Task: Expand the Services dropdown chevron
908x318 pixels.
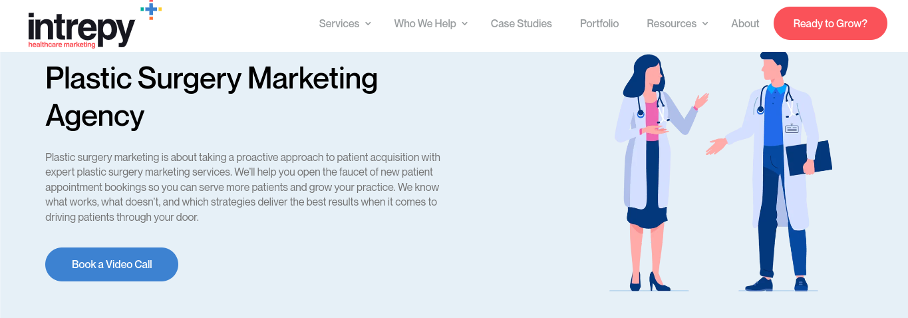Action: point(368,24)
